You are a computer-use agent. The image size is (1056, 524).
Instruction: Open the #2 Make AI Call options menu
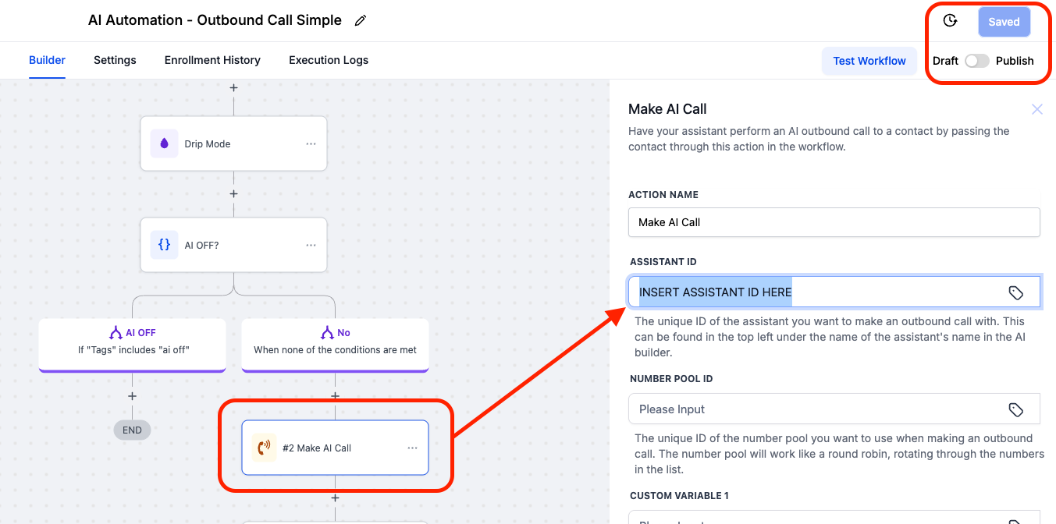point(412,448)
